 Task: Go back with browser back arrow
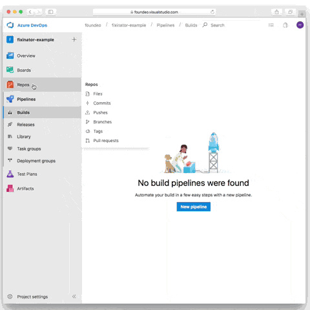(x=30, y=12)
